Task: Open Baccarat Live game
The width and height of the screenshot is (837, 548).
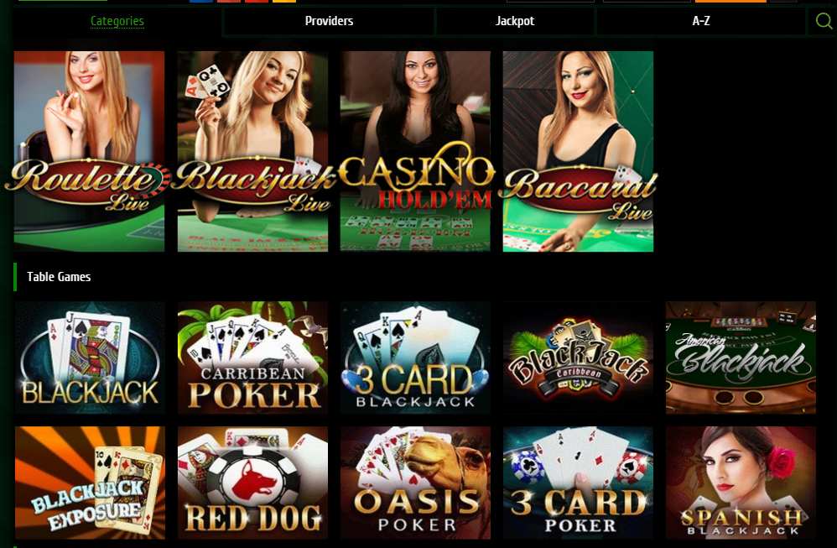Action: tap(578, 151)
